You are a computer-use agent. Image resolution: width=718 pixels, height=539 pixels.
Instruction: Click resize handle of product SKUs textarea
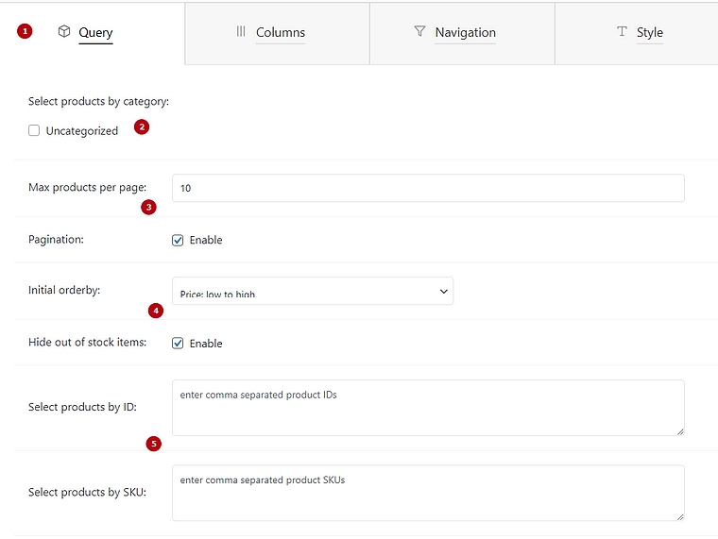tap(679, 515)
